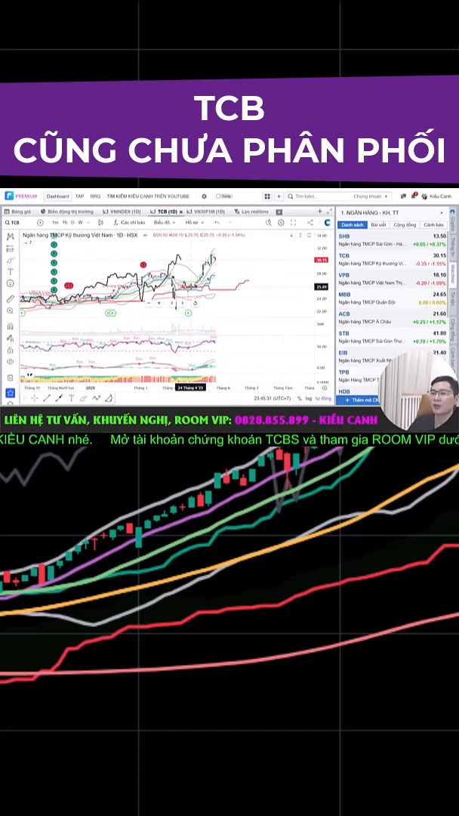Open the TAP menu item
This screenshot has width=459, height=816.
point(79,196)
